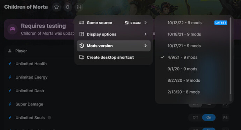Click the STEAM source label
The height and width of the screenshot is (130, 241).
[136, 23]
